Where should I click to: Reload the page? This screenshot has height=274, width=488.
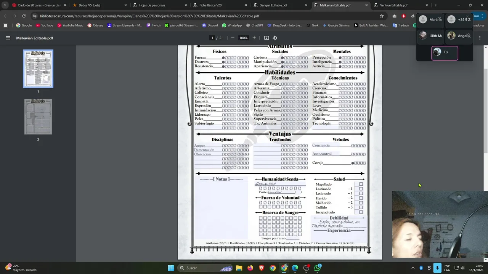click(x=24, y=16)
